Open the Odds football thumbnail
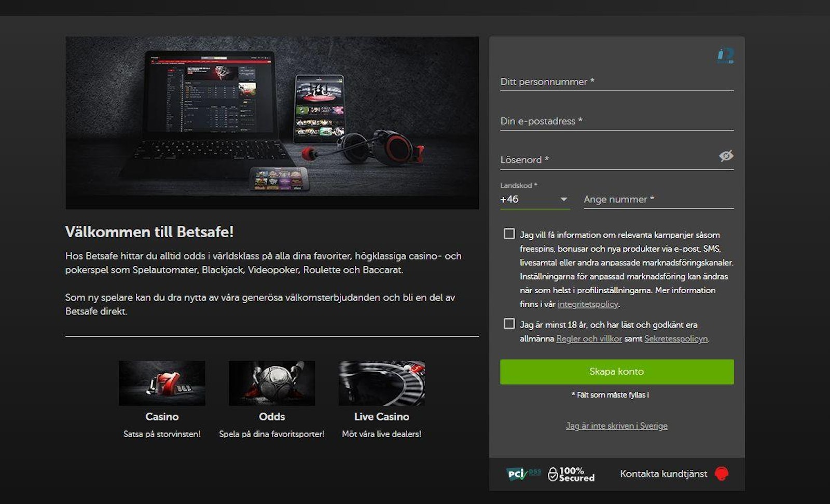The width and height of the screenshot is (830, 504). (272, 383)
